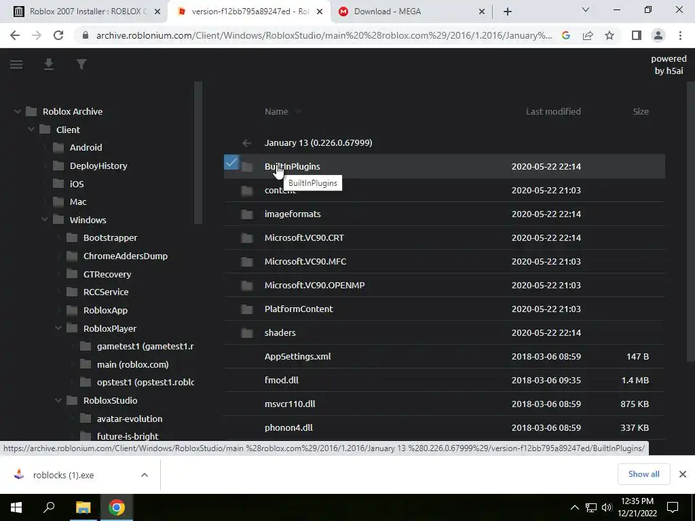Switch to Roblox 2007 Installer tab

click(88, 12)
